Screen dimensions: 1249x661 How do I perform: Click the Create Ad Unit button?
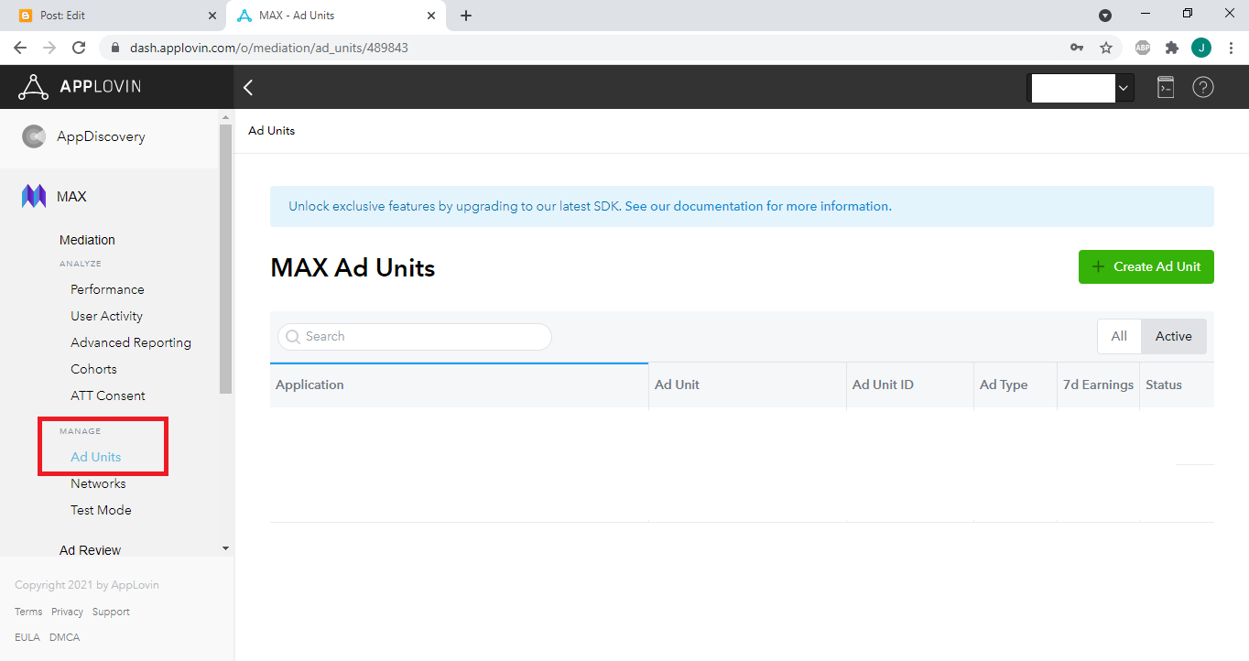pos(1146,266)
